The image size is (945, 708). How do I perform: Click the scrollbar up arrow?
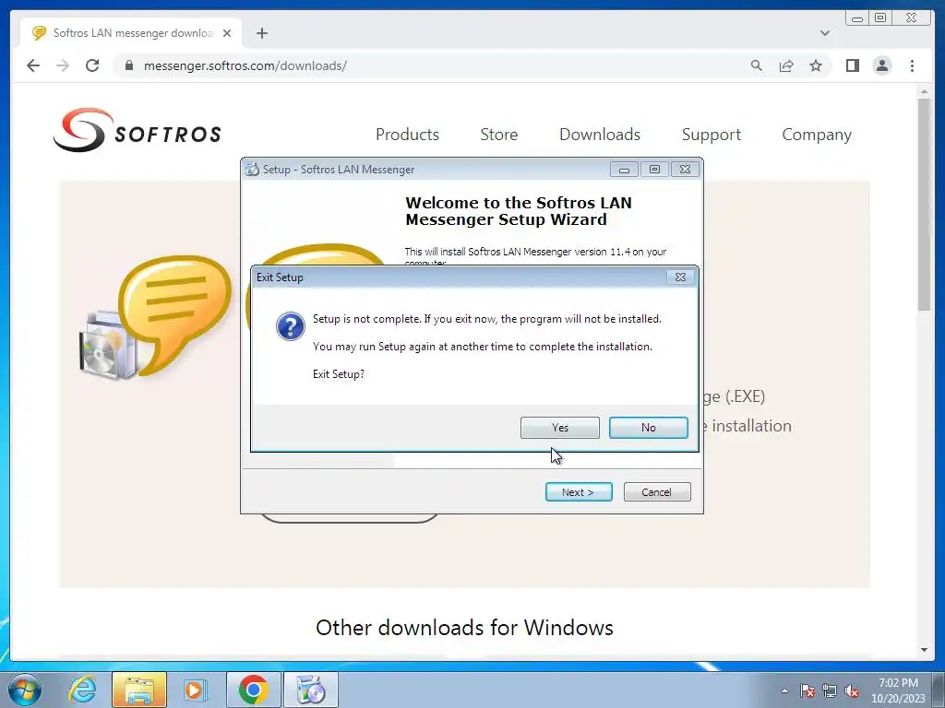(924, 91)
